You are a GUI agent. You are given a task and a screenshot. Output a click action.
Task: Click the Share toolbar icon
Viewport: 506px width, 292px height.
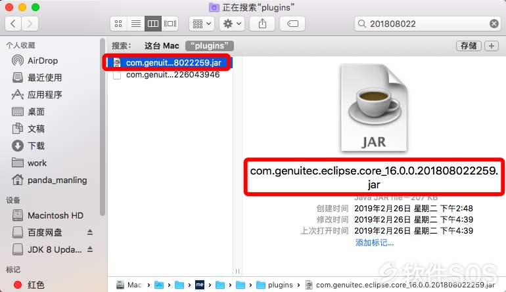262,24
